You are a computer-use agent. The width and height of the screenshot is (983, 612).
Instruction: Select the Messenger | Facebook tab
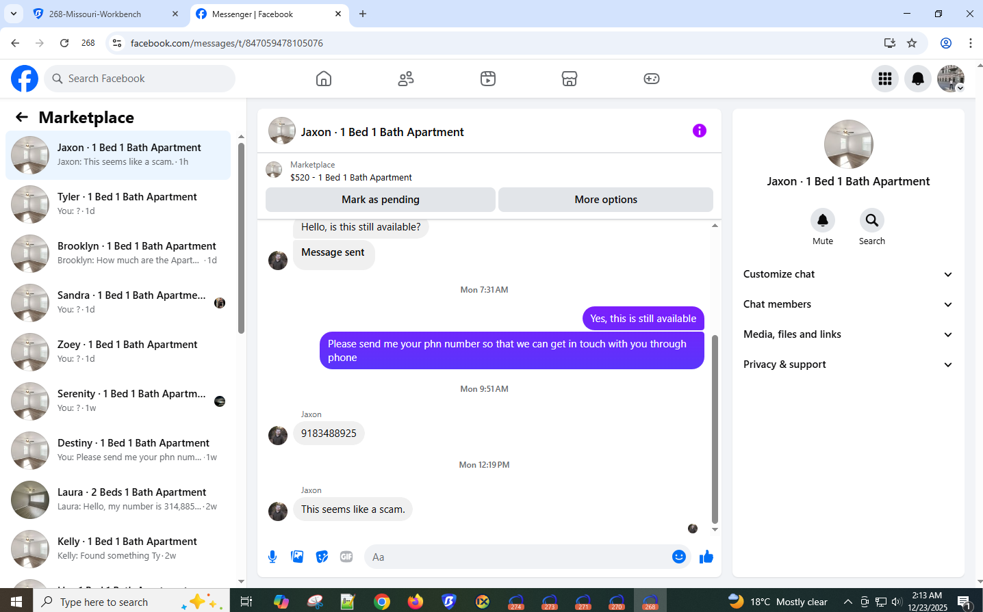pyautogui.click(x=269, y=14)
